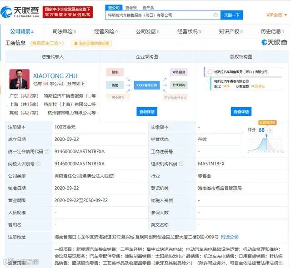Click the MA5TNTBFX organization code
291x268 pixels.
[211, 164]
